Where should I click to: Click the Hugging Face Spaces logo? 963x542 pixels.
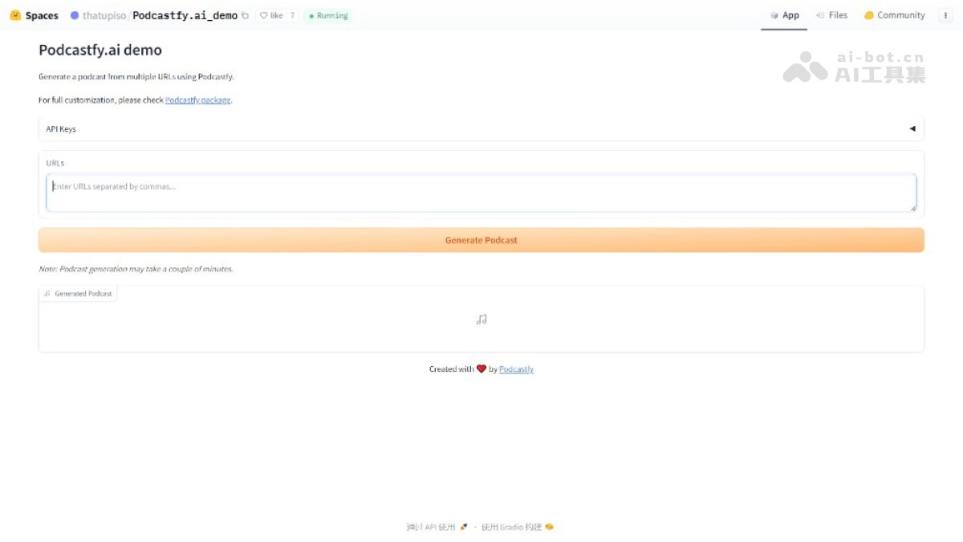point(15,15)
